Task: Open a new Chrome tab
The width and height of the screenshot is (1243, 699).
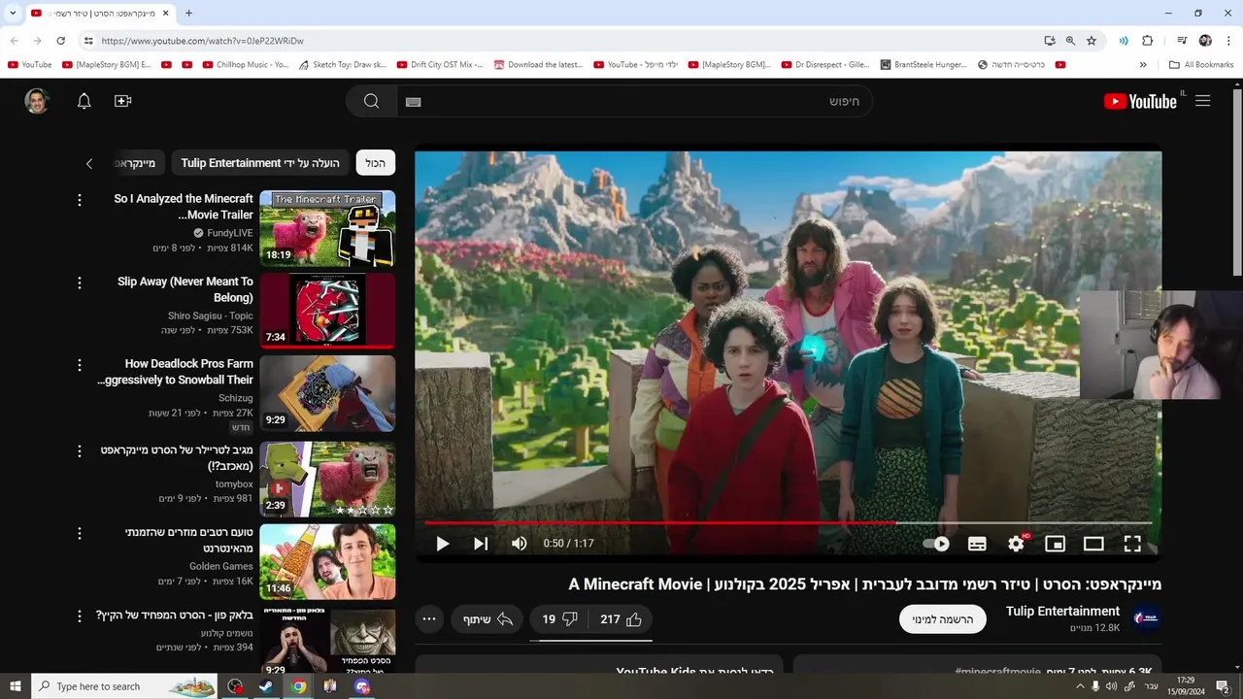Action: [x=188, y=14]
